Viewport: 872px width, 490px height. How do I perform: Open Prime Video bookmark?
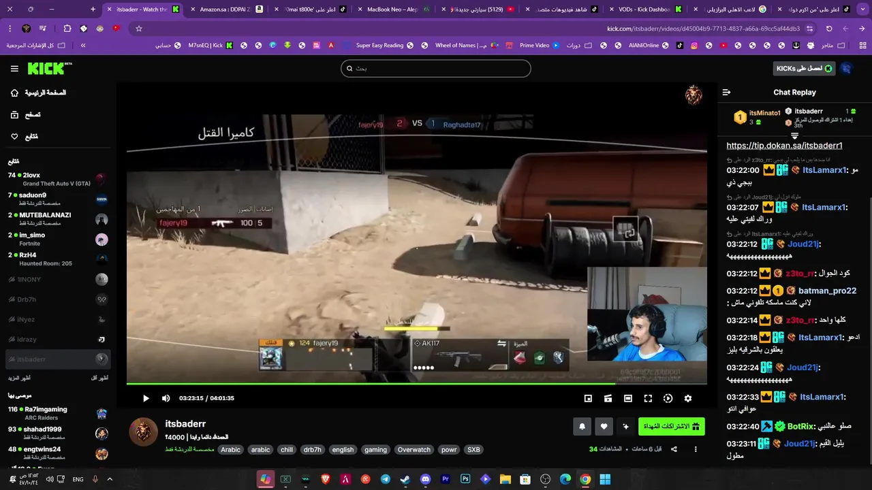[540, 46]
